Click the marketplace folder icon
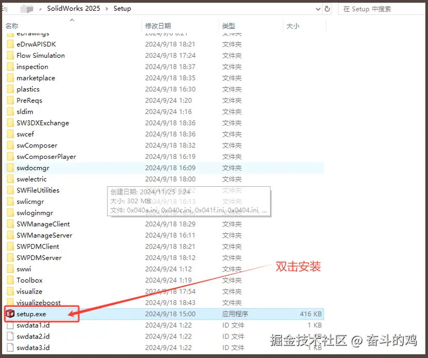The image size is (428, 358). point(10,78)
